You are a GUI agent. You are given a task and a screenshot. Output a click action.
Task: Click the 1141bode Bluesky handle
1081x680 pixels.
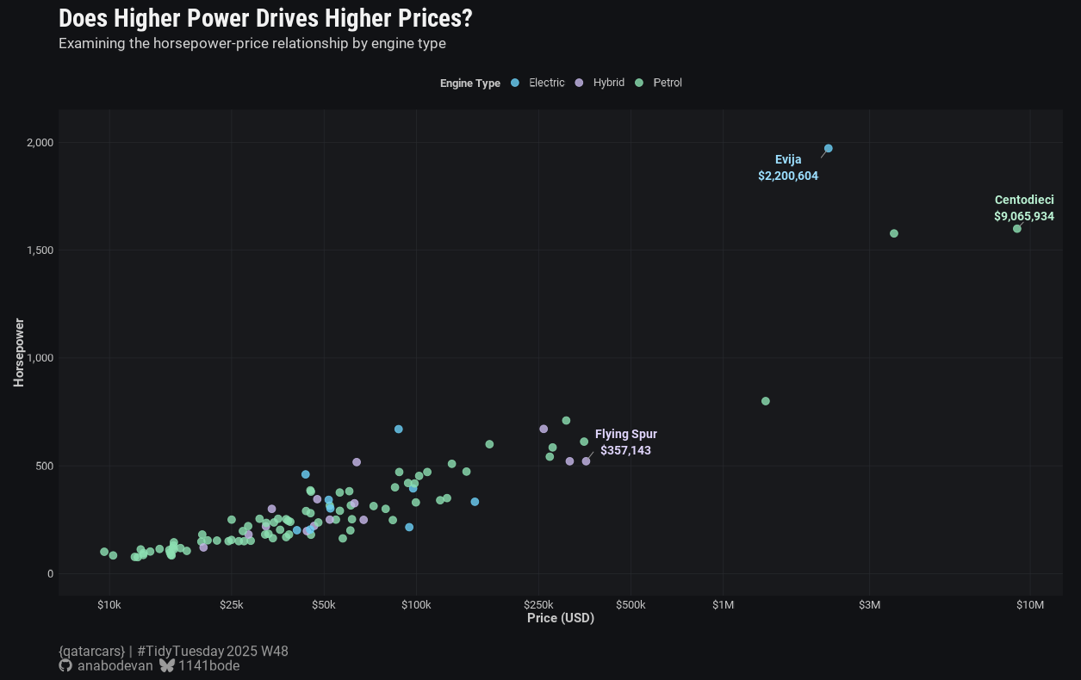pos(209,666)
